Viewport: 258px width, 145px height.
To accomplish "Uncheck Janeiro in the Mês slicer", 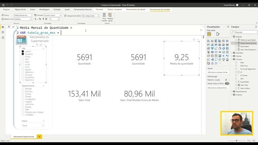I will pos(23,52).
